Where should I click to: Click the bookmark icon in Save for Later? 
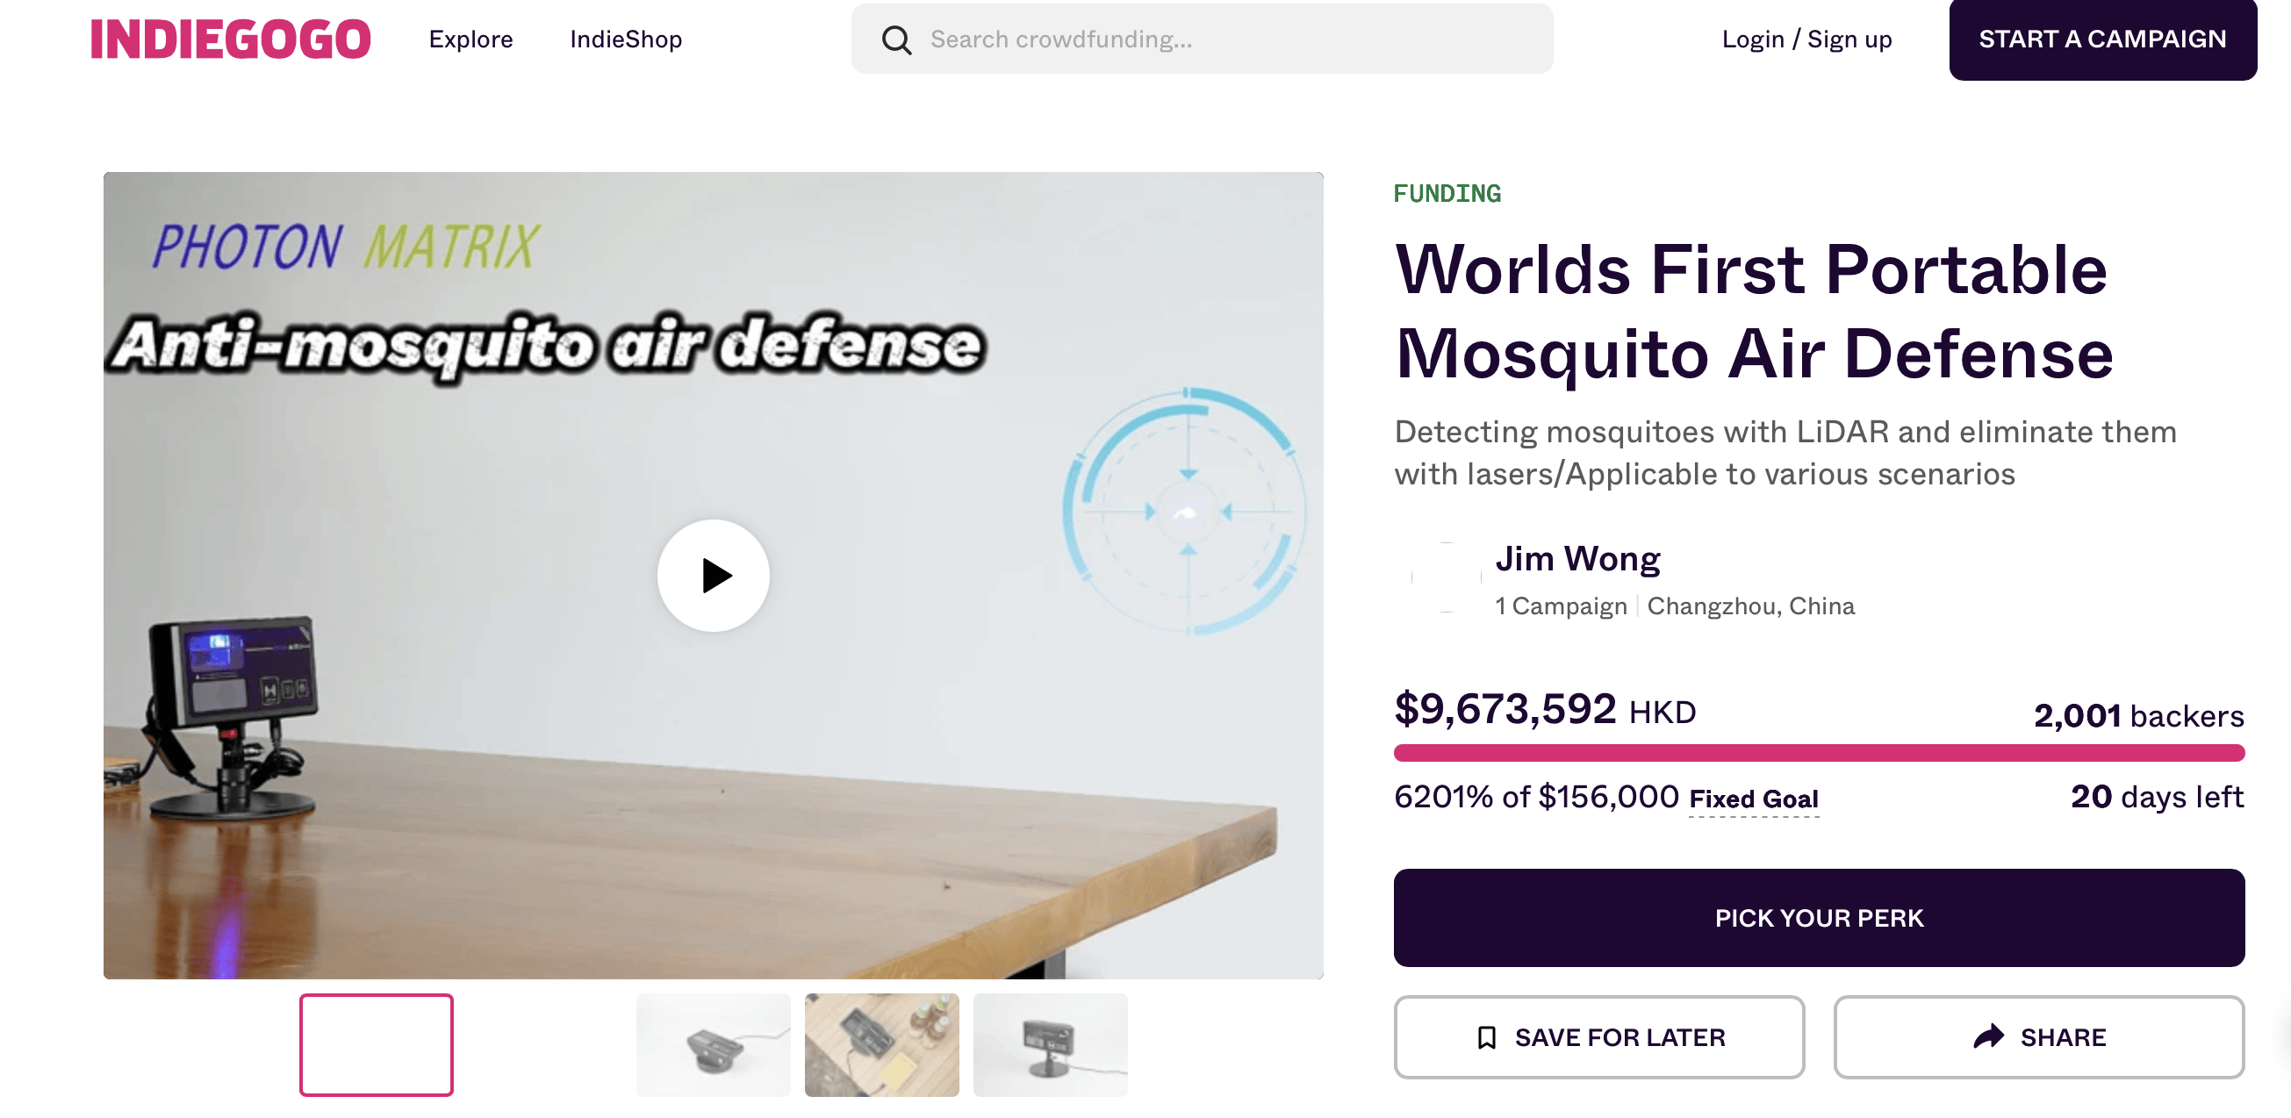pos(1486,1037)
